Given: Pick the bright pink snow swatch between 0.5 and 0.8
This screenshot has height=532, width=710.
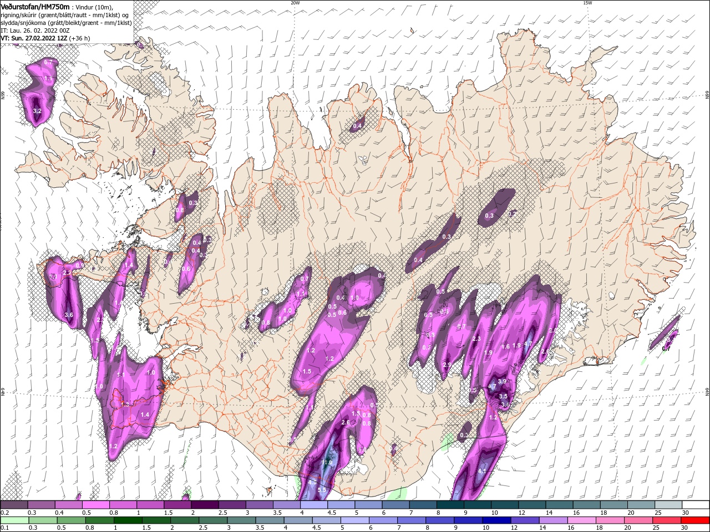Looking at the screenshot, I should coord(95,505).
